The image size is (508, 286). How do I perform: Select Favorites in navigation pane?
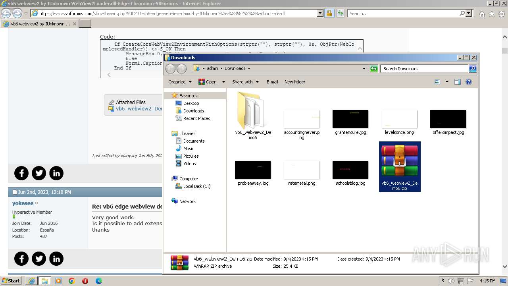tap(188, 96)
